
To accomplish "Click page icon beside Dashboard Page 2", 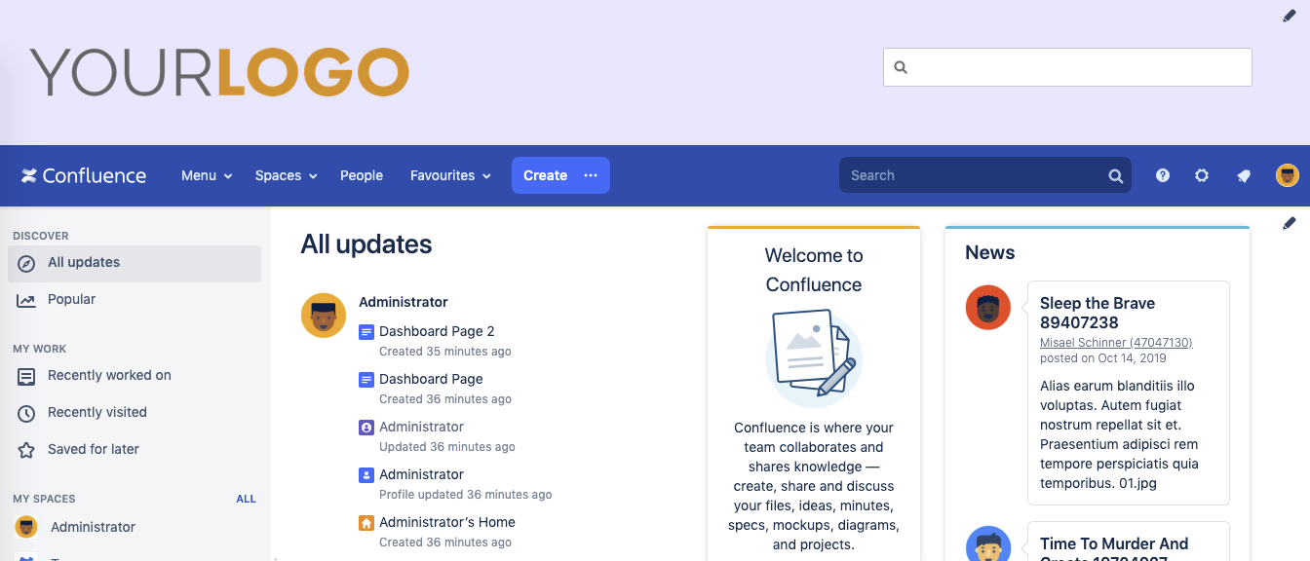I will tap(366, 331).
